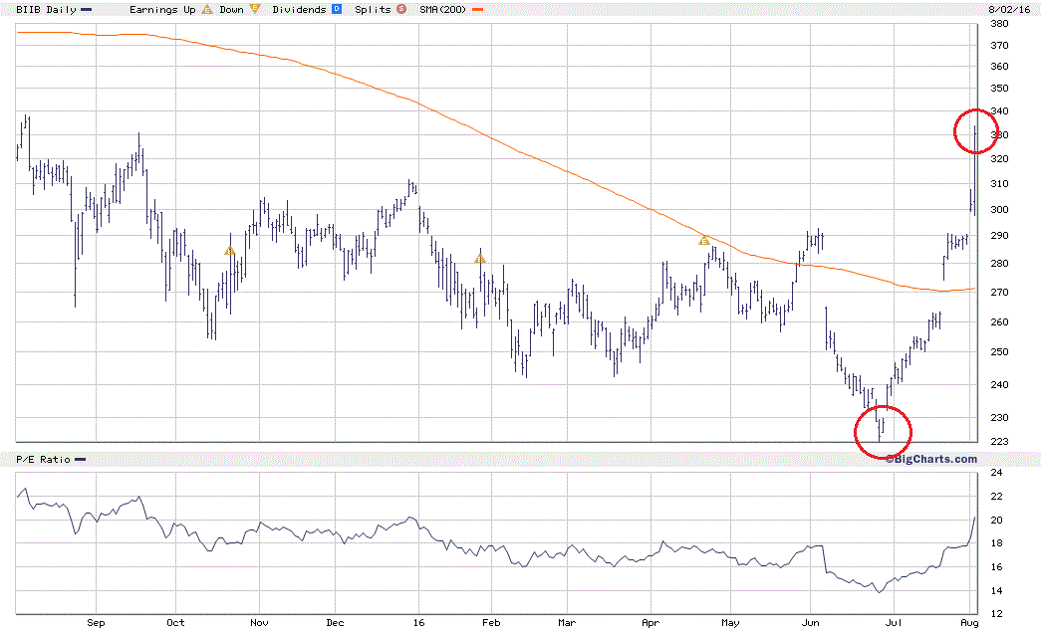Click the 24 label on P/E axis
This screenshot has height=632, width=1041.
pyautogui.click(x=996, y=473)
